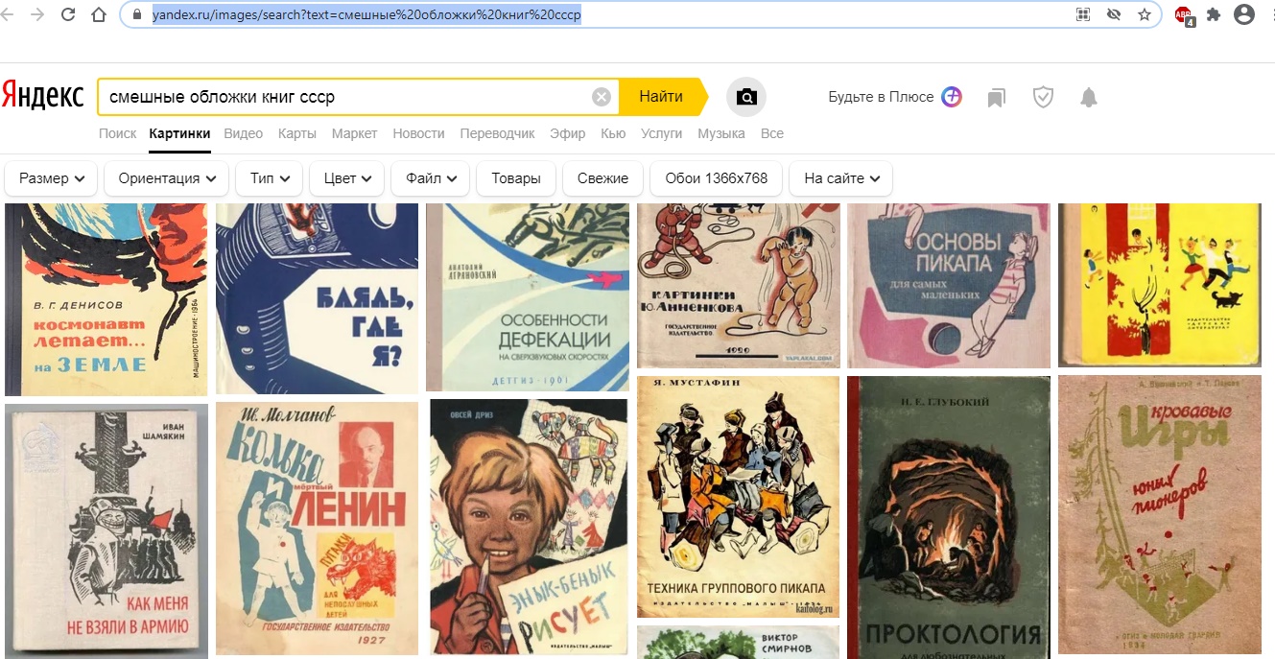
Task: Open the Музыка tab
Action: (721, 133)
